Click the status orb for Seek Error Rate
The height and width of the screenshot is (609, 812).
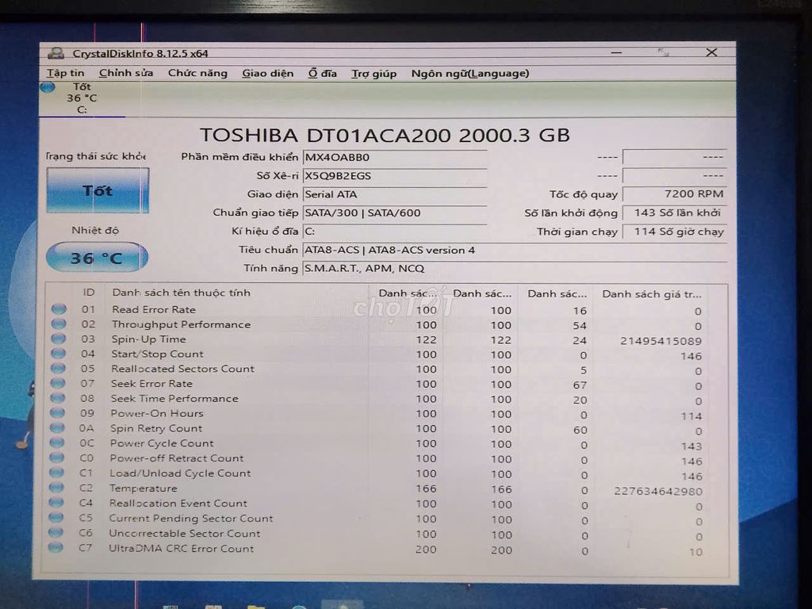coord(58,383)
